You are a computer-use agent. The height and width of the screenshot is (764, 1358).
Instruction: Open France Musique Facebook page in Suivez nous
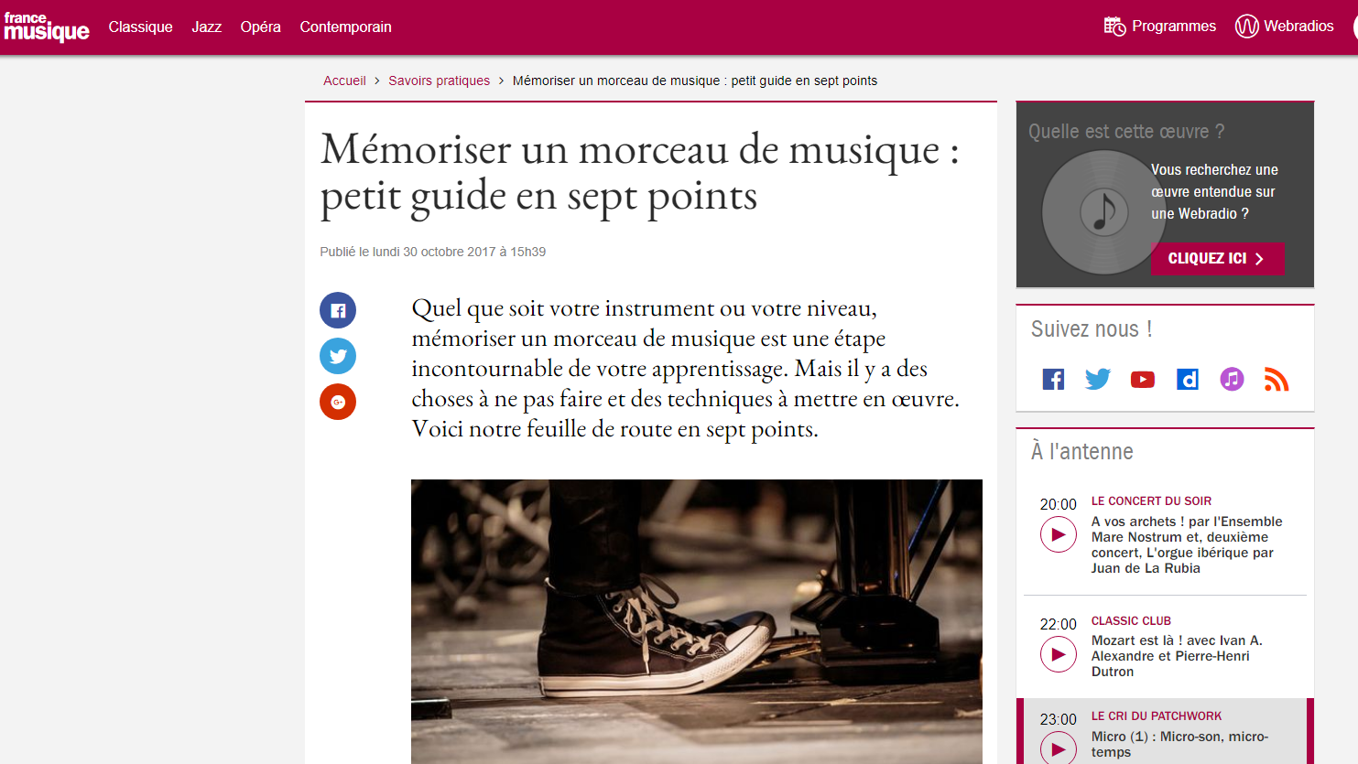click(x=1053, y=379)
